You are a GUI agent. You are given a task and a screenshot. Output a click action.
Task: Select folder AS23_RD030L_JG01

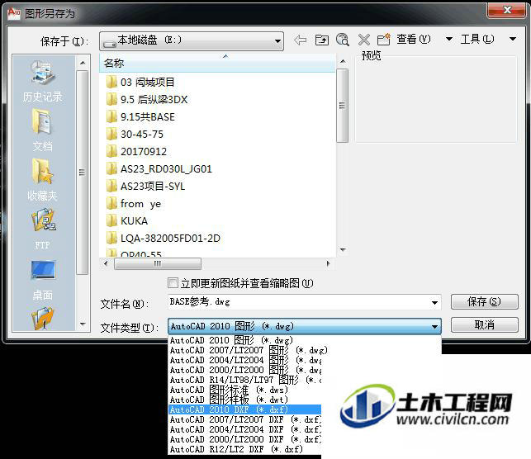tap(159, 168)
